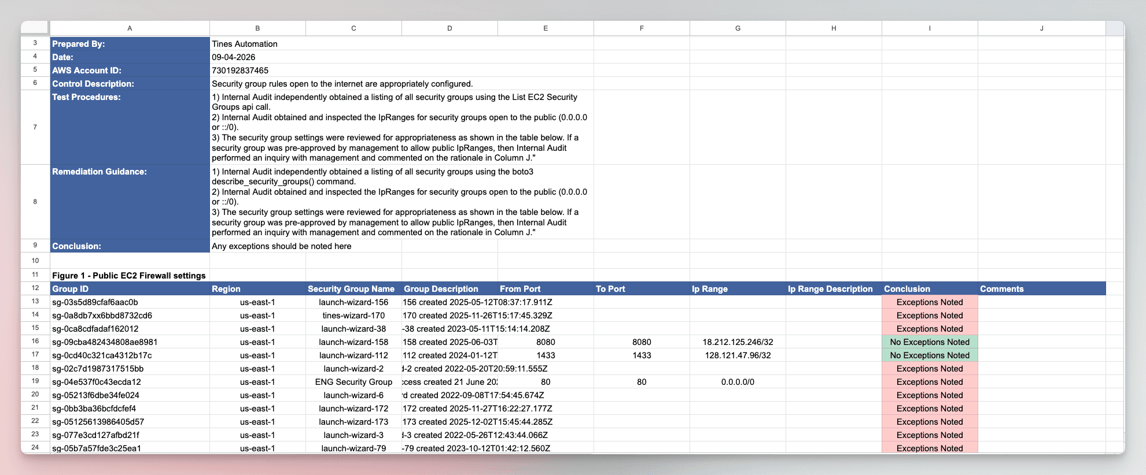The image size is (1146, 475).
Task: Click the select-all corner box
Action: click(35, 28)
